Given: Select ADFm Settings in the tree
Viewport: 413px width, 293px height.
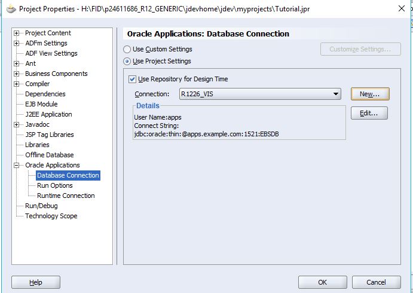Looking at the screenshot, I should click(46, 43).
